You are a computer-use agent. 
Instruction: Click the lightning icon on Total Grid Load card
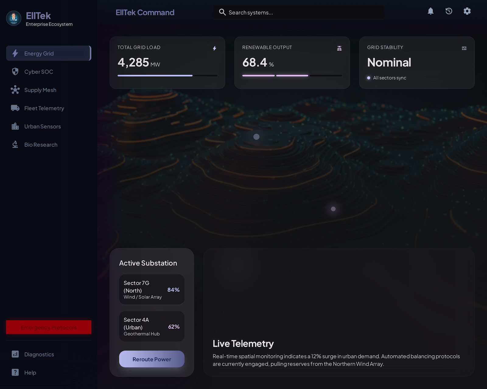(214, 48)
